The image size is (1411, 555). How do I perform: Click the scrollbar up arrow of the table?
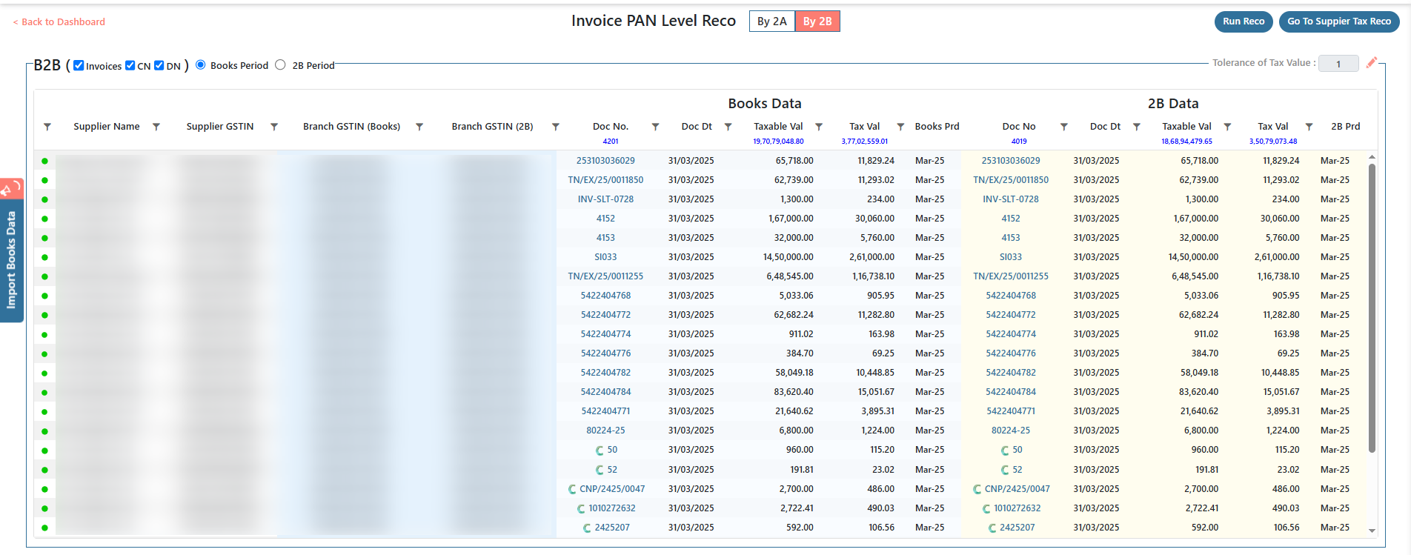(x=1372, y=157)
